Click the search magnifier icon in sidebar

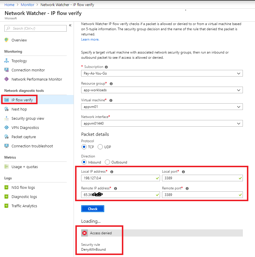pyautogui.click(x=8, y=28)
